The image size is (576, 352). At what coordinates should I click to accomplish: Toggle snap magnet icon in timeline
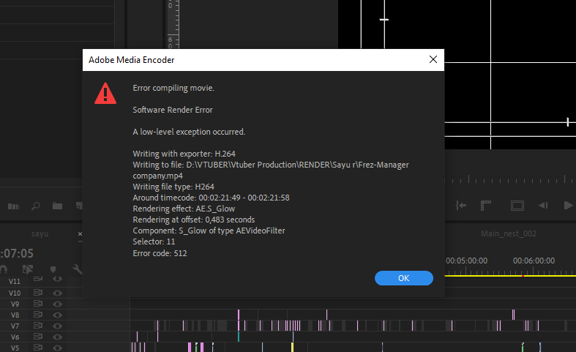[x=4, y=269]
